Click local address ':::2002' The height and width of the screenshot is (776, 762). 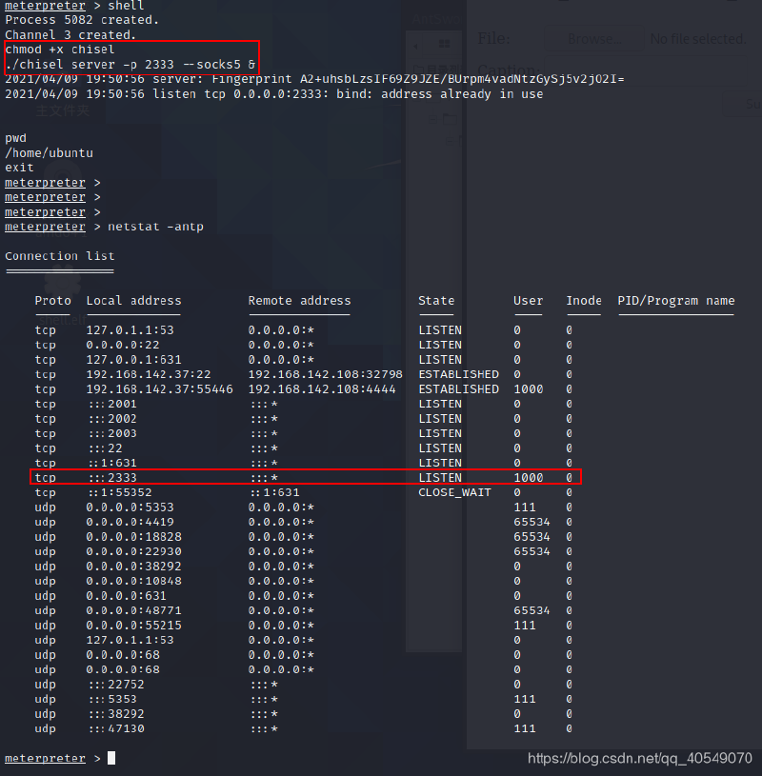(113, 419)
